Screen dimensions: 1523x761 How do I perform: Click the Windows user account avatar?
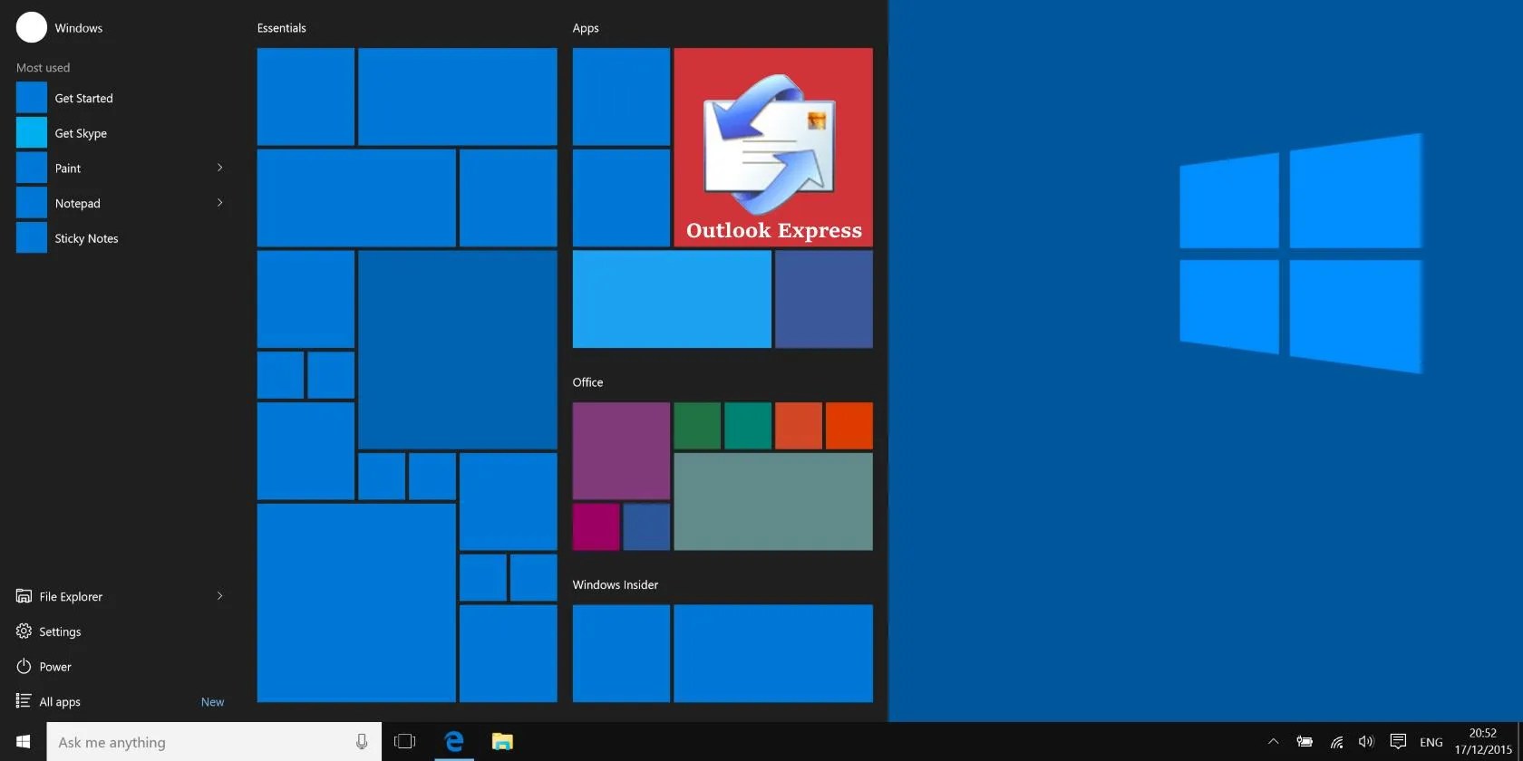pos(32,27)
